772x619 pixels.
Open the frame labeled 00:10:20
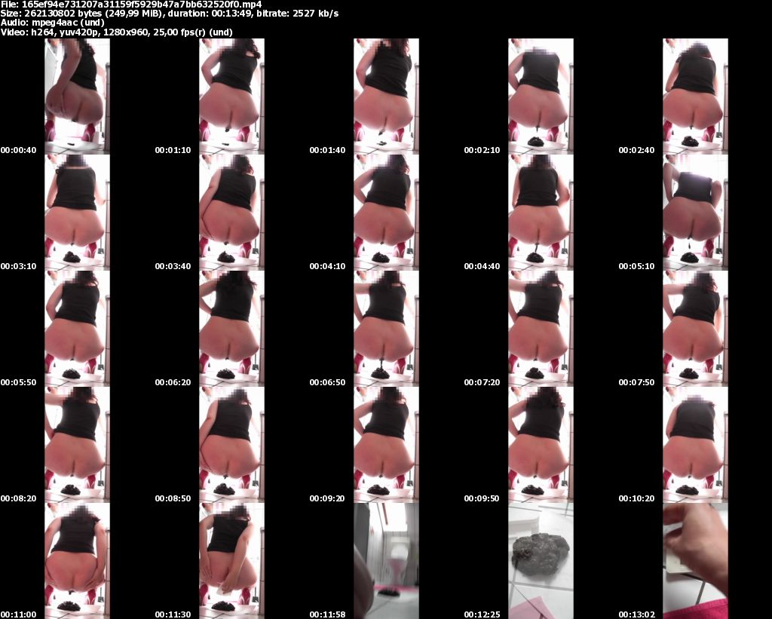coord(695,444)
